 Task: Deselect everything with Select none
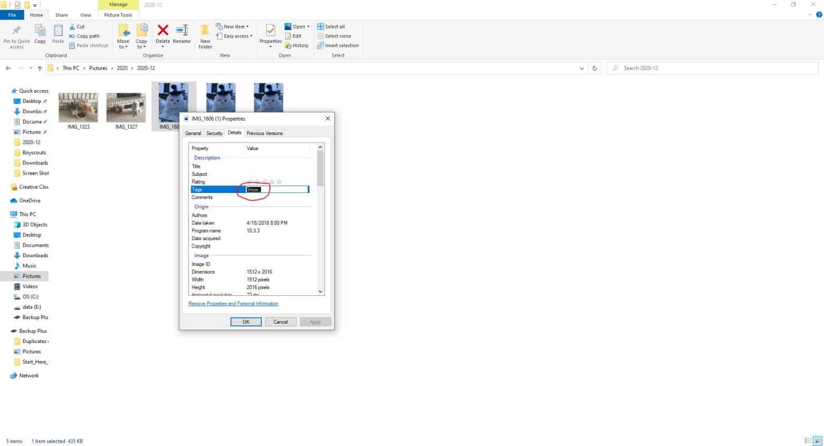pos(335,36)
